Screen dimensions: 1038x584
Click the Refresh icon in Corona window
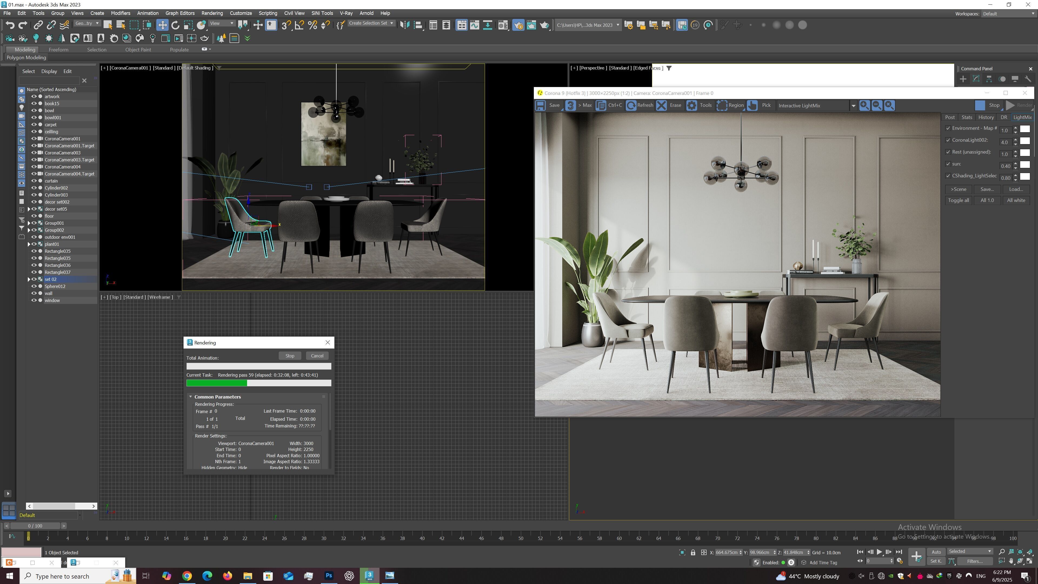pos(631,106)
